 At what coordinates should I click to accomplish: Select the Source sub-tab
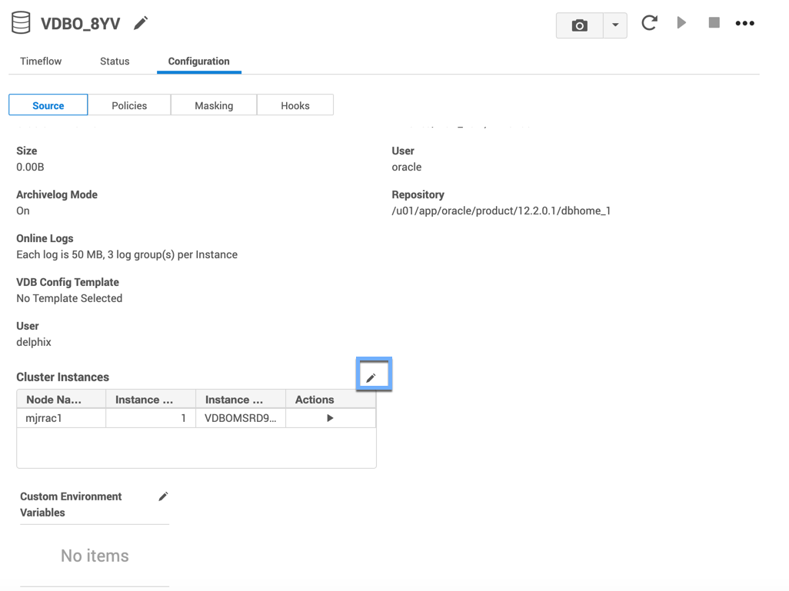[48, 105]
